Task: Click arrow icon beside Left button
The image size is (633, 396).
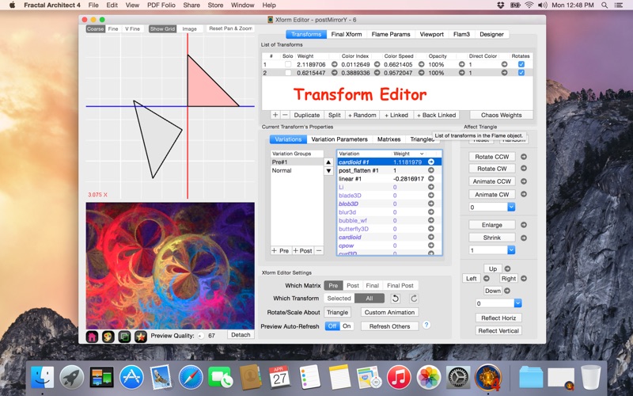Action: 487,279
